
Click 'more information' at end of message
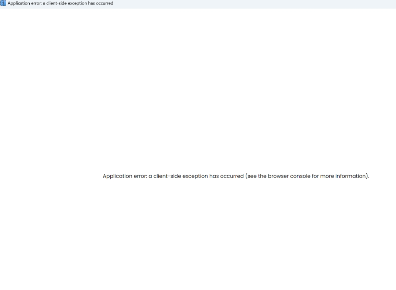coord(344,176)
